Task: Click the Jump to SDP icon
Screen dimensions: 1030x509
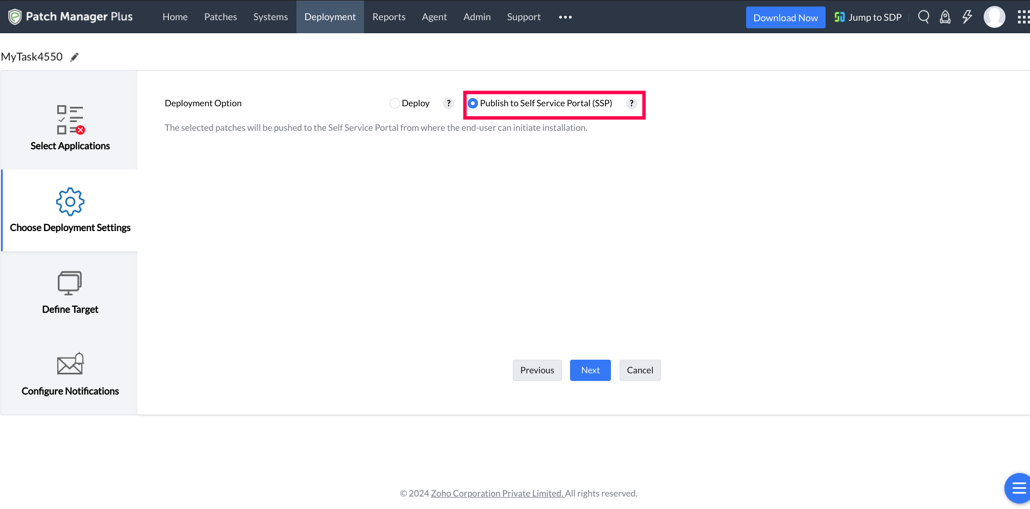Action: [839, 17]
